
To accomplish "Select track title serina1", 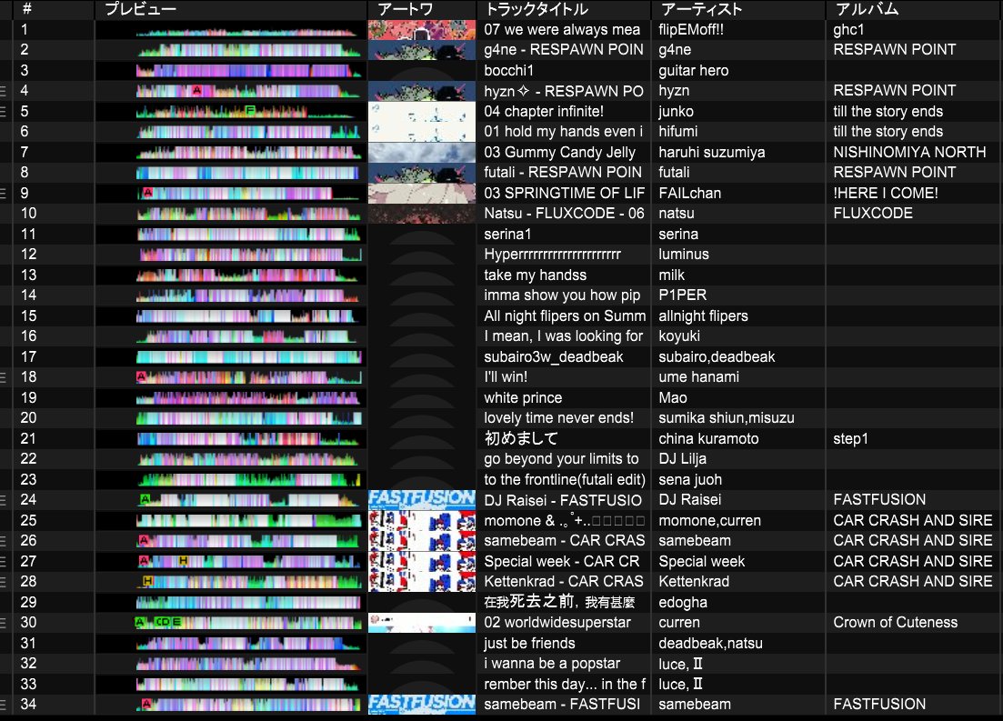I will (507, 235).
